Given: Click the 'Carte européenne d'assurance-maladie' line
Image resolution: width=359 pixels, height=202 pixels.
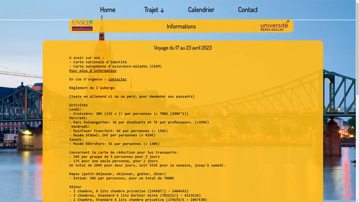Looking at the screenshot, I should coord(116,67).
